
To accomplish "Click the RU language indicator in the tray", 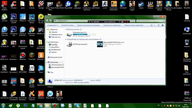I will (159, 105).
